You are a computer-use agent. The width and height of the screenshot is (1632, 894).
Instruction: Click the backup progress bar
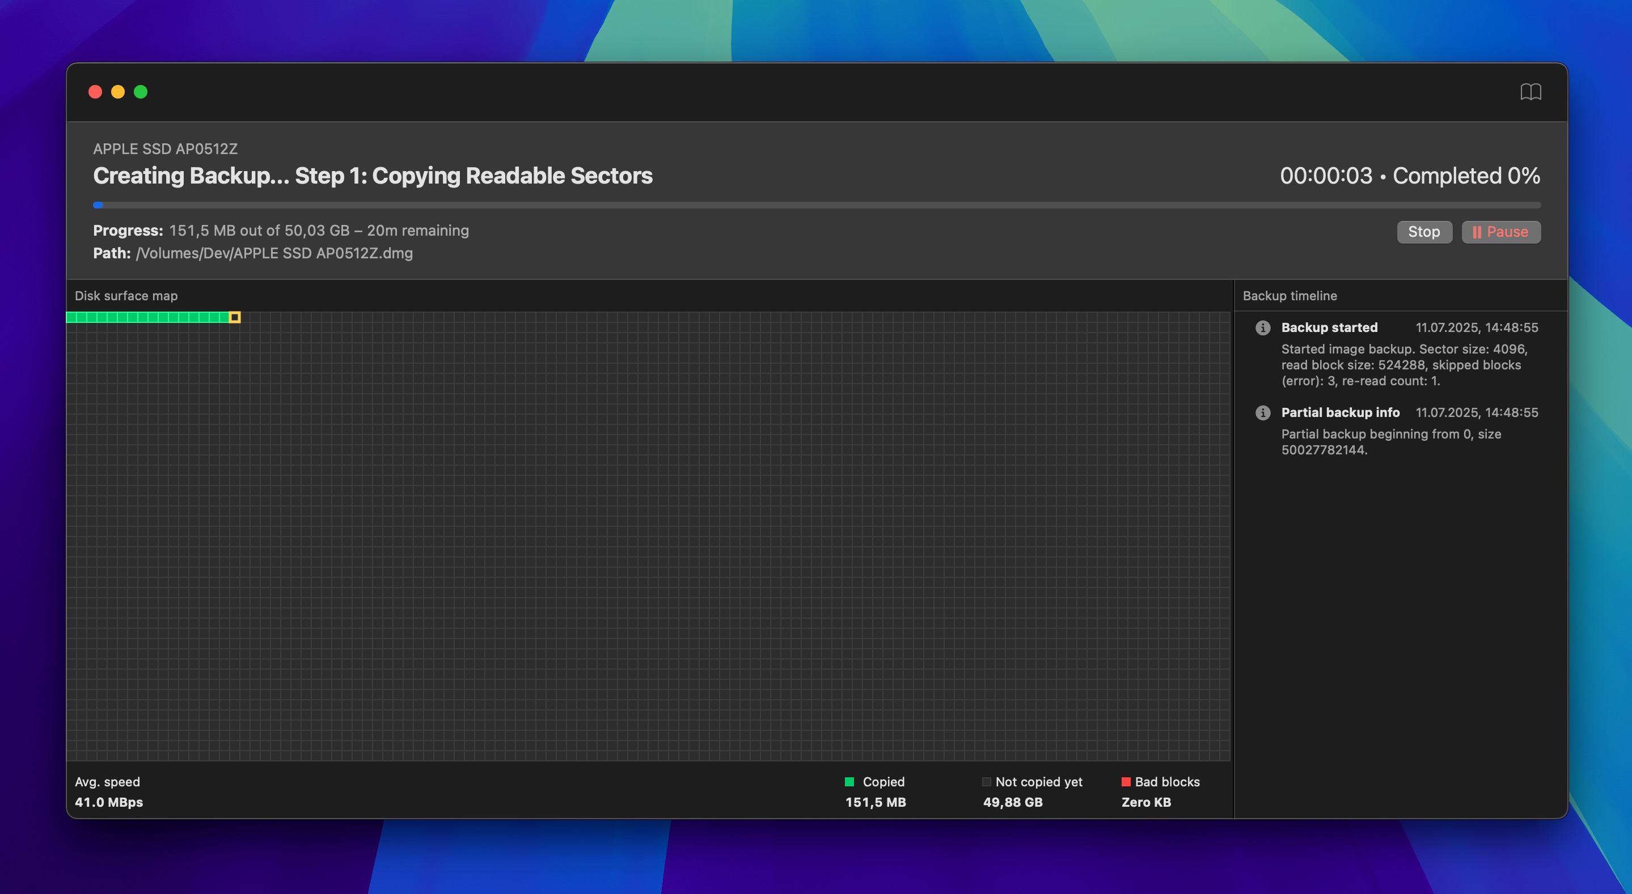click(x=817, y=205)
